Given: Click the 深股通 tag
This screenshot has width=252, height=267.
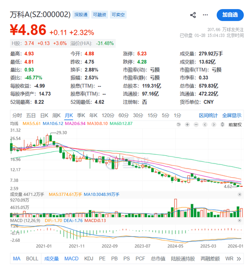Looking at the screenshot, I should (x=81, y=15).
